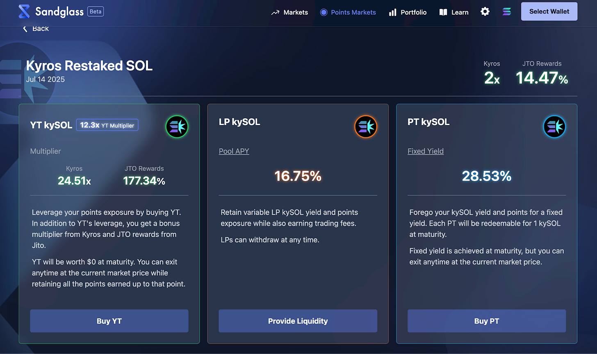The image size is (597, 354).
Task: Click the Provide Liquidity button
Action: pos(298,321)
